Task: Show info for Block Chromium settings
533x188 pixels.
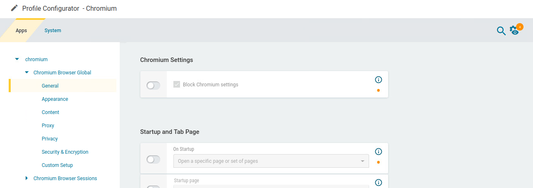Action: [379, 80]
